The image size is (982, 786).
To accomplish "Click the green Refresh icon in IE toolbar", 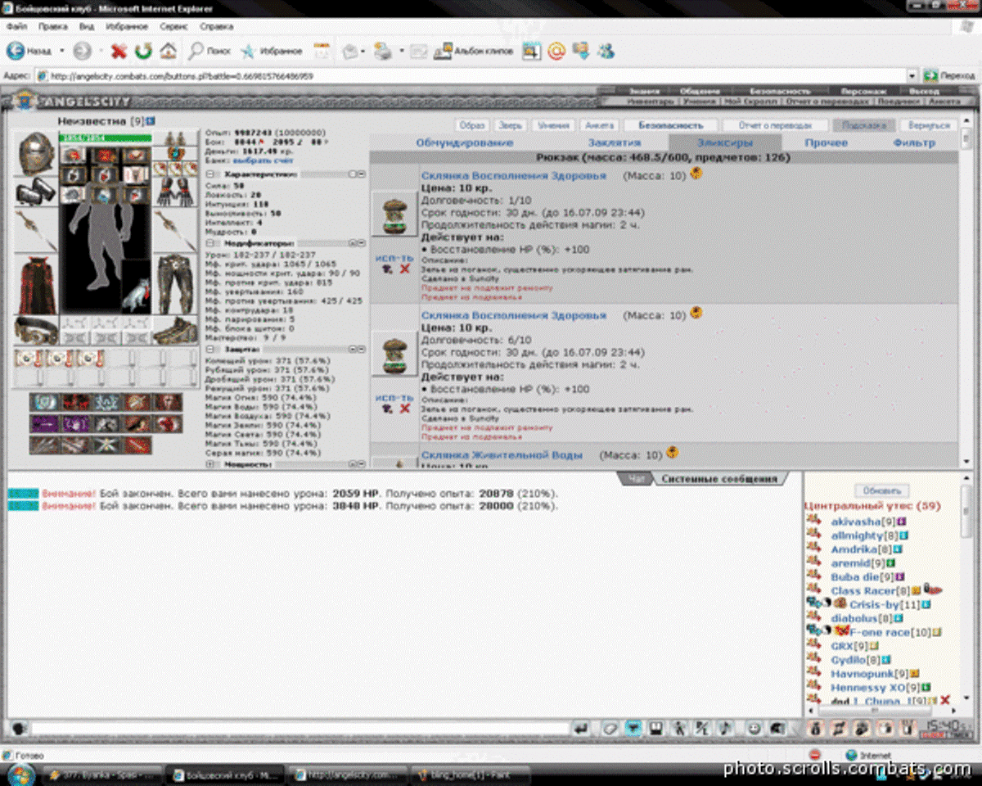I will pyautogui.click(x=143, y=51).
